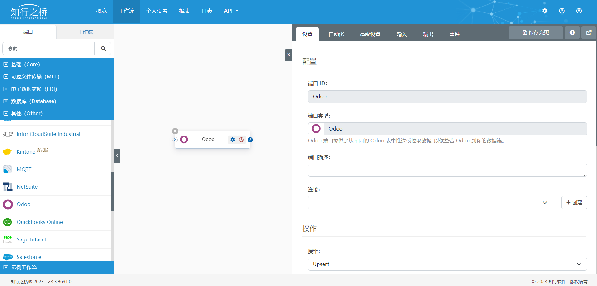Expand the 基础 (Core) category

(57, 64)
